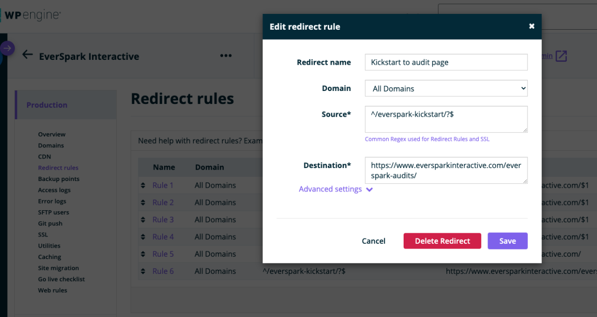Click the Delete Redirect button
Image resolution: width=597 pixels, height=317 pixels.
click(442, 241)
